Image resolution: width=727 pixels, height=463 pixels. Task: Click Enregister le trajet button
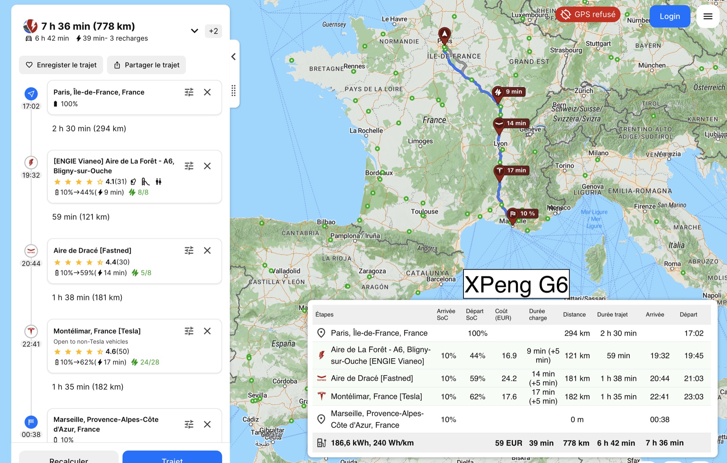pyautogui.click(x=61, y=65)
